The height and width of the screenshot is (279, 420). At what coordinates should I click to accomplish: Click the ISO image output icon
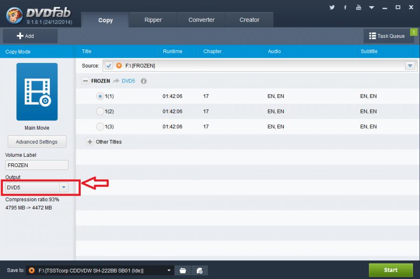tap(200, 271)
